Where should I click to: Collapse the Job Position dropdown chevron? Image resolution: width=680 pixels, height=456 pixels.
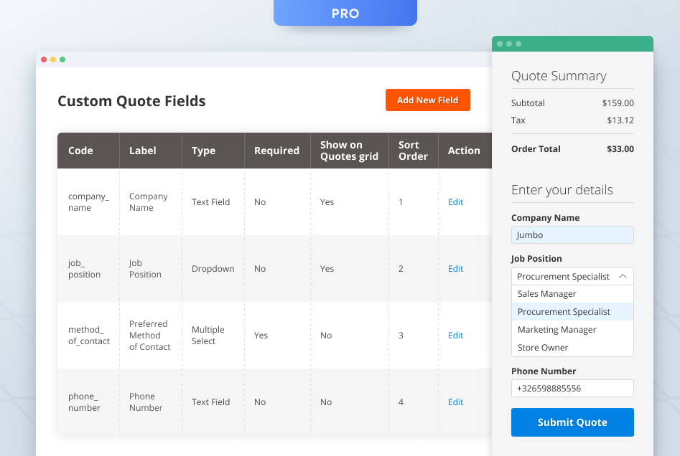(623, 276)
